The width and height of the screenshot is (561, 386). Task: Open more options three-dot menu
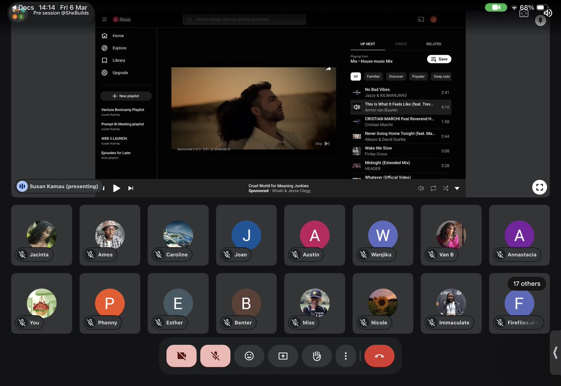click(345, 356)
